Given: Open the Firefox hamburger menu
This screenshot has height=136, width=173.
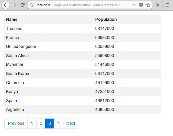Looking at the screenshot, I should pyautogui.click(x=167, y=5).
